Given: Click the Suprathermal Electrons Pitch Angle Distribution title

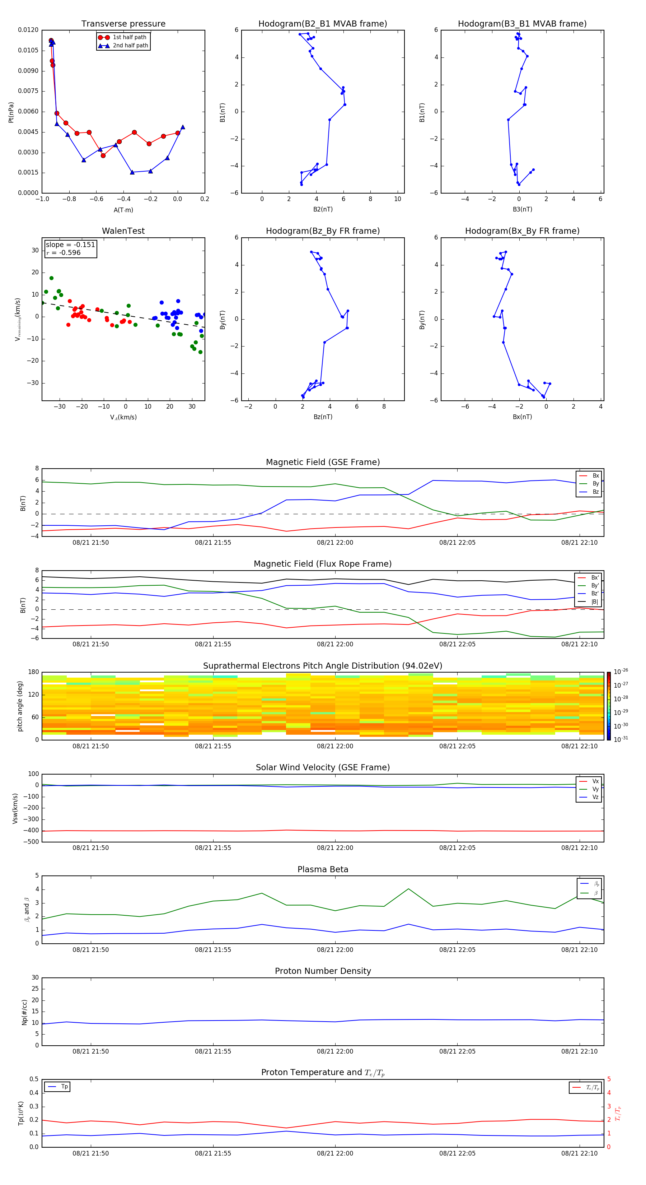Looking at the screenshot, I should pyautogui.click(x=323, y=666).
